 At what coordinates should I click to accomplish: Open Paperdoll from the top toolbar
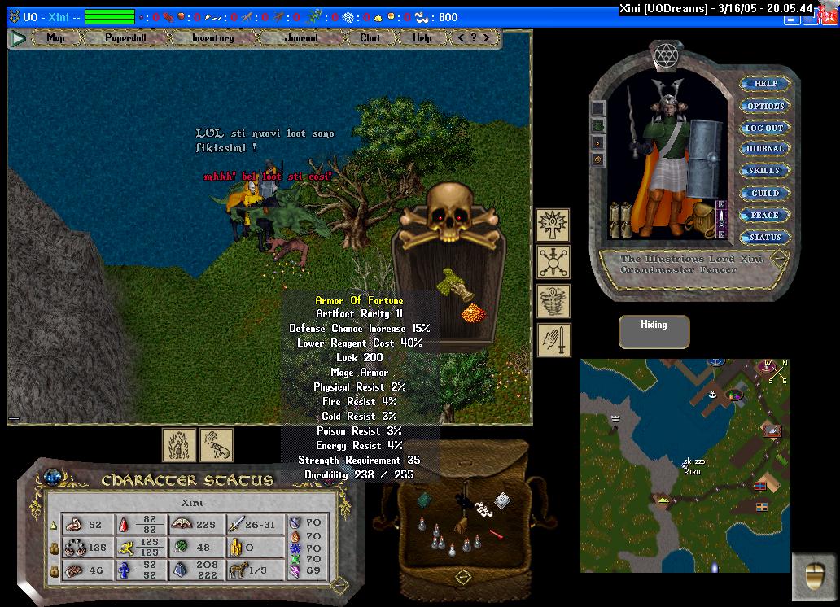(x=125, y=38)
